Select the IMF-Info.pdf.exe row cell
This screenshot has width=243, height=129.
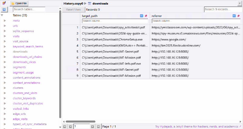tap(115, 64)
